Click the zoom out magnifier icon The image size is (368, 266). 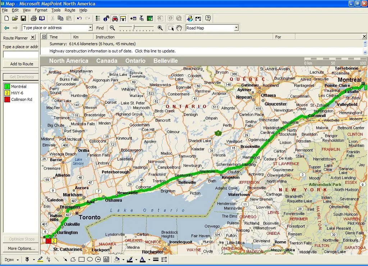tap(112, 28)
